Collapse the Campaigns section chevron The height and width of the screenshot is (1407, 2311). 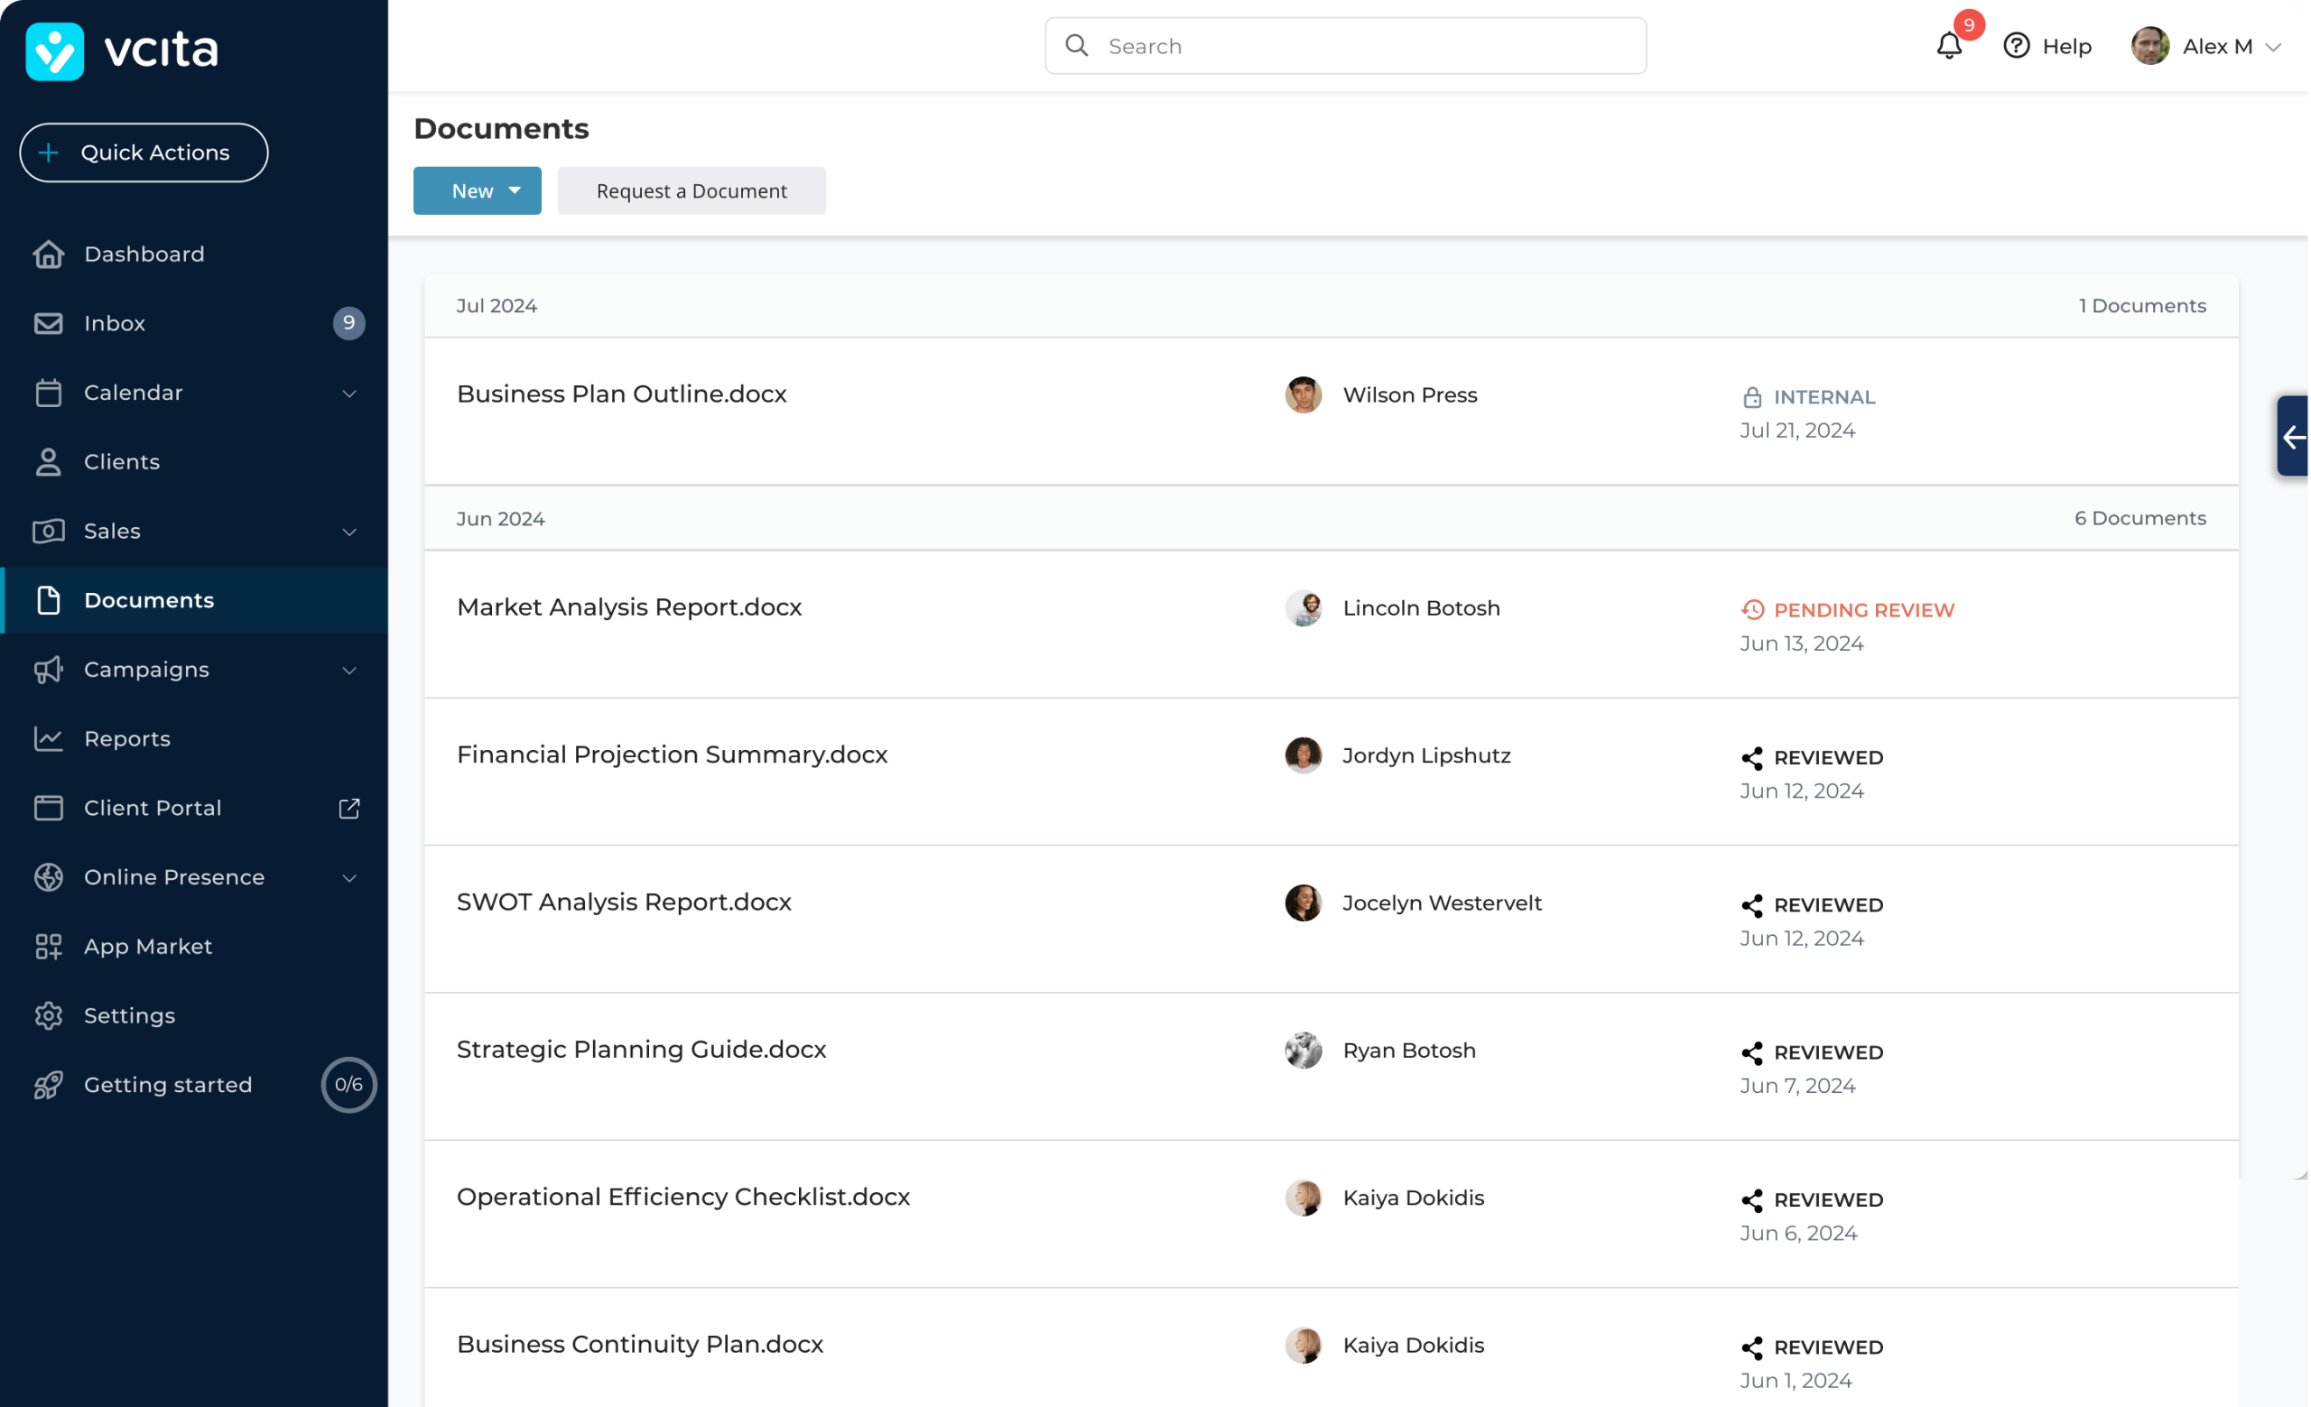350,670
